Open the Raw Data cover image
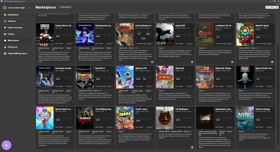This screenshot has width=280, height=152. (x=45, y=77)
